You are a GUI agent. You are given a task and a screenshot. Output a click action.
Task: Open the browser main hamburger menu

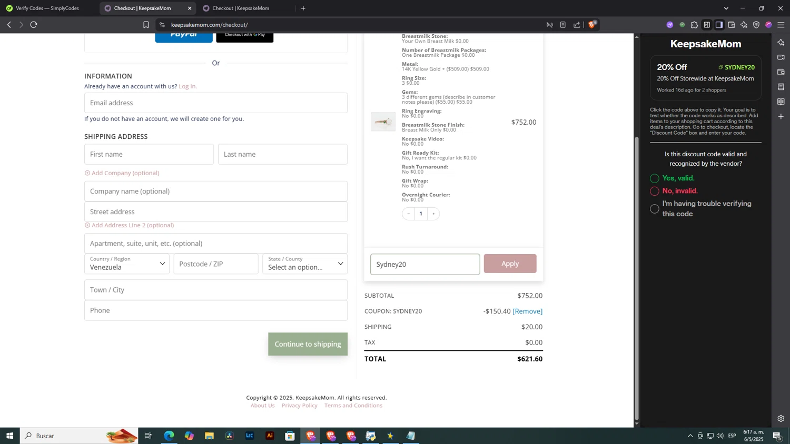(781, 25)
